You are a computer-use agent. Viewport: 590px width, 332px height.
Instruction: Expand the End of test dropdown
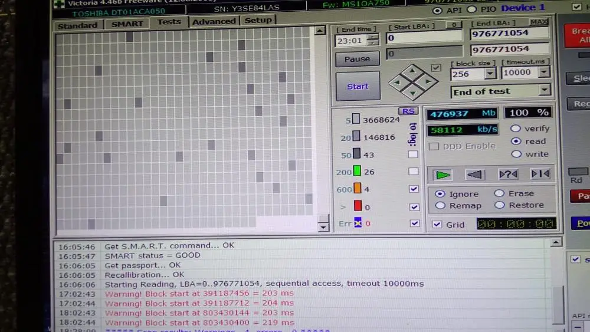545,90
